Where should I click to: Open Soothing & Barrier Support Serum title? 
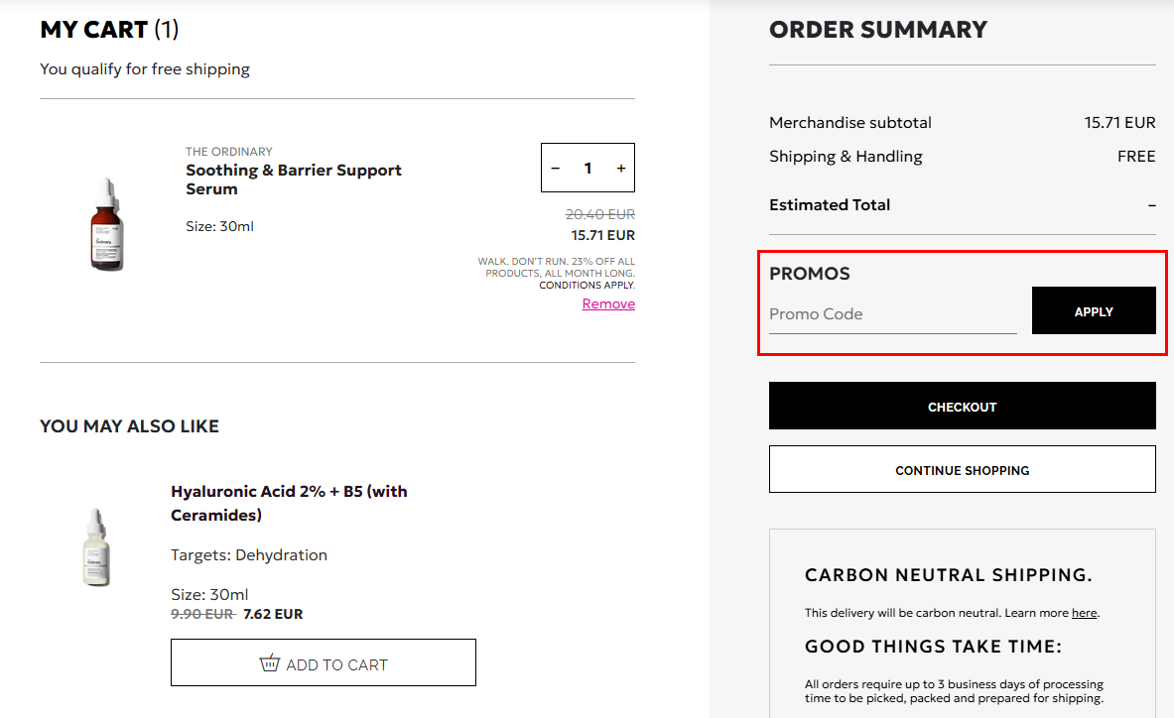[293, 179]
